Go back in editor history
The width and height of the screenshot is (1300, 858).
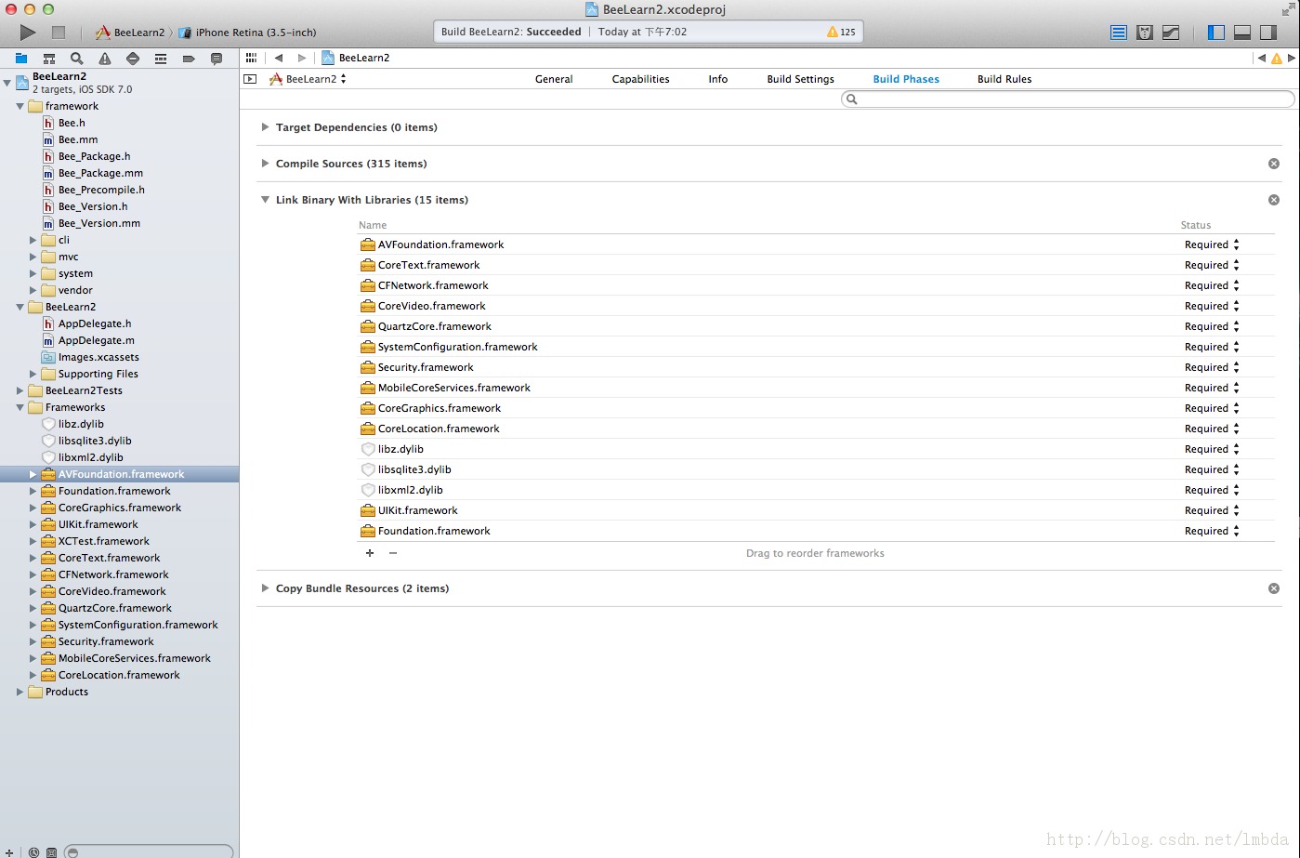(279, 58)
